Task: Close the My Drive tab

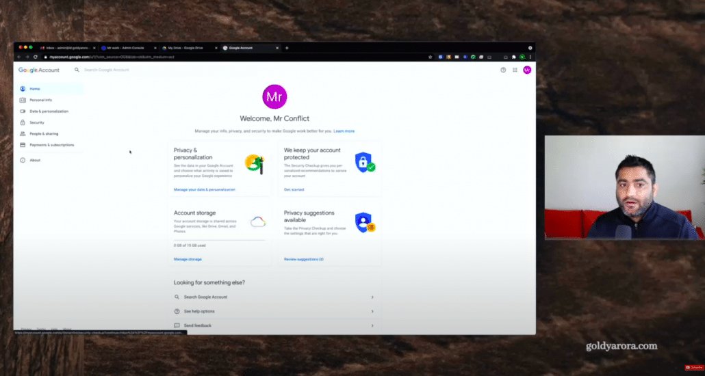Action: point(216,48)
